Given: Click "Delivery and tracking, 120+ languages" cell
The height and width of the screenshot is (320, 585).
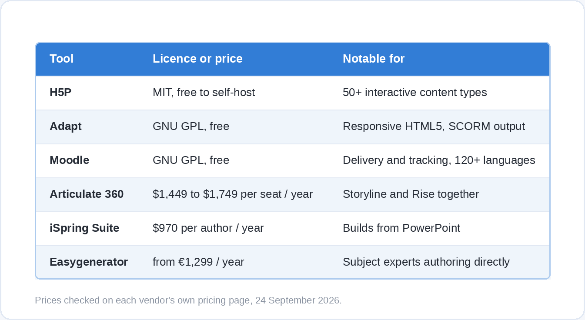Looking at the screenshot, I should coord(439,160).
